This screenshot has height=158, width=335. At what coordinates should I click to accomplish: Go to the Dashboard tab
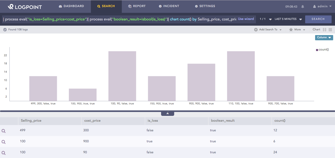click(x=71, y=6)
